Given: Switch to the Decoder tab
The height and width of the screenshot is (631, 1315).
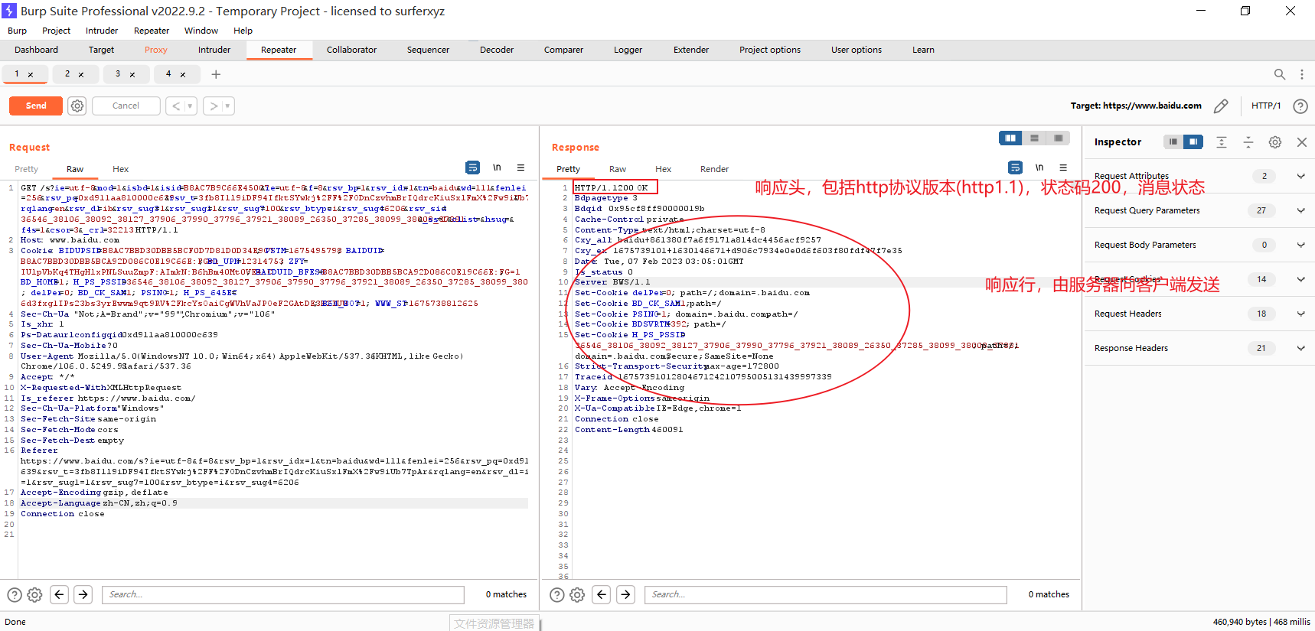Looking at the screenshot, I should (x=497, y=50).
